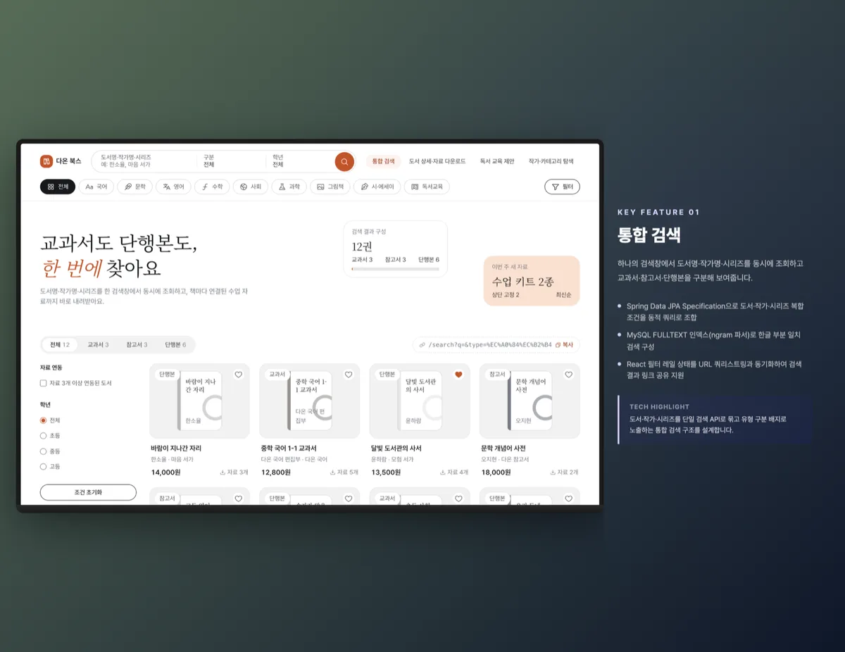The width and height of the screenshot is (845, 652).
Task: Select the 문학 category chip
Action: click(x=134, y=187)
